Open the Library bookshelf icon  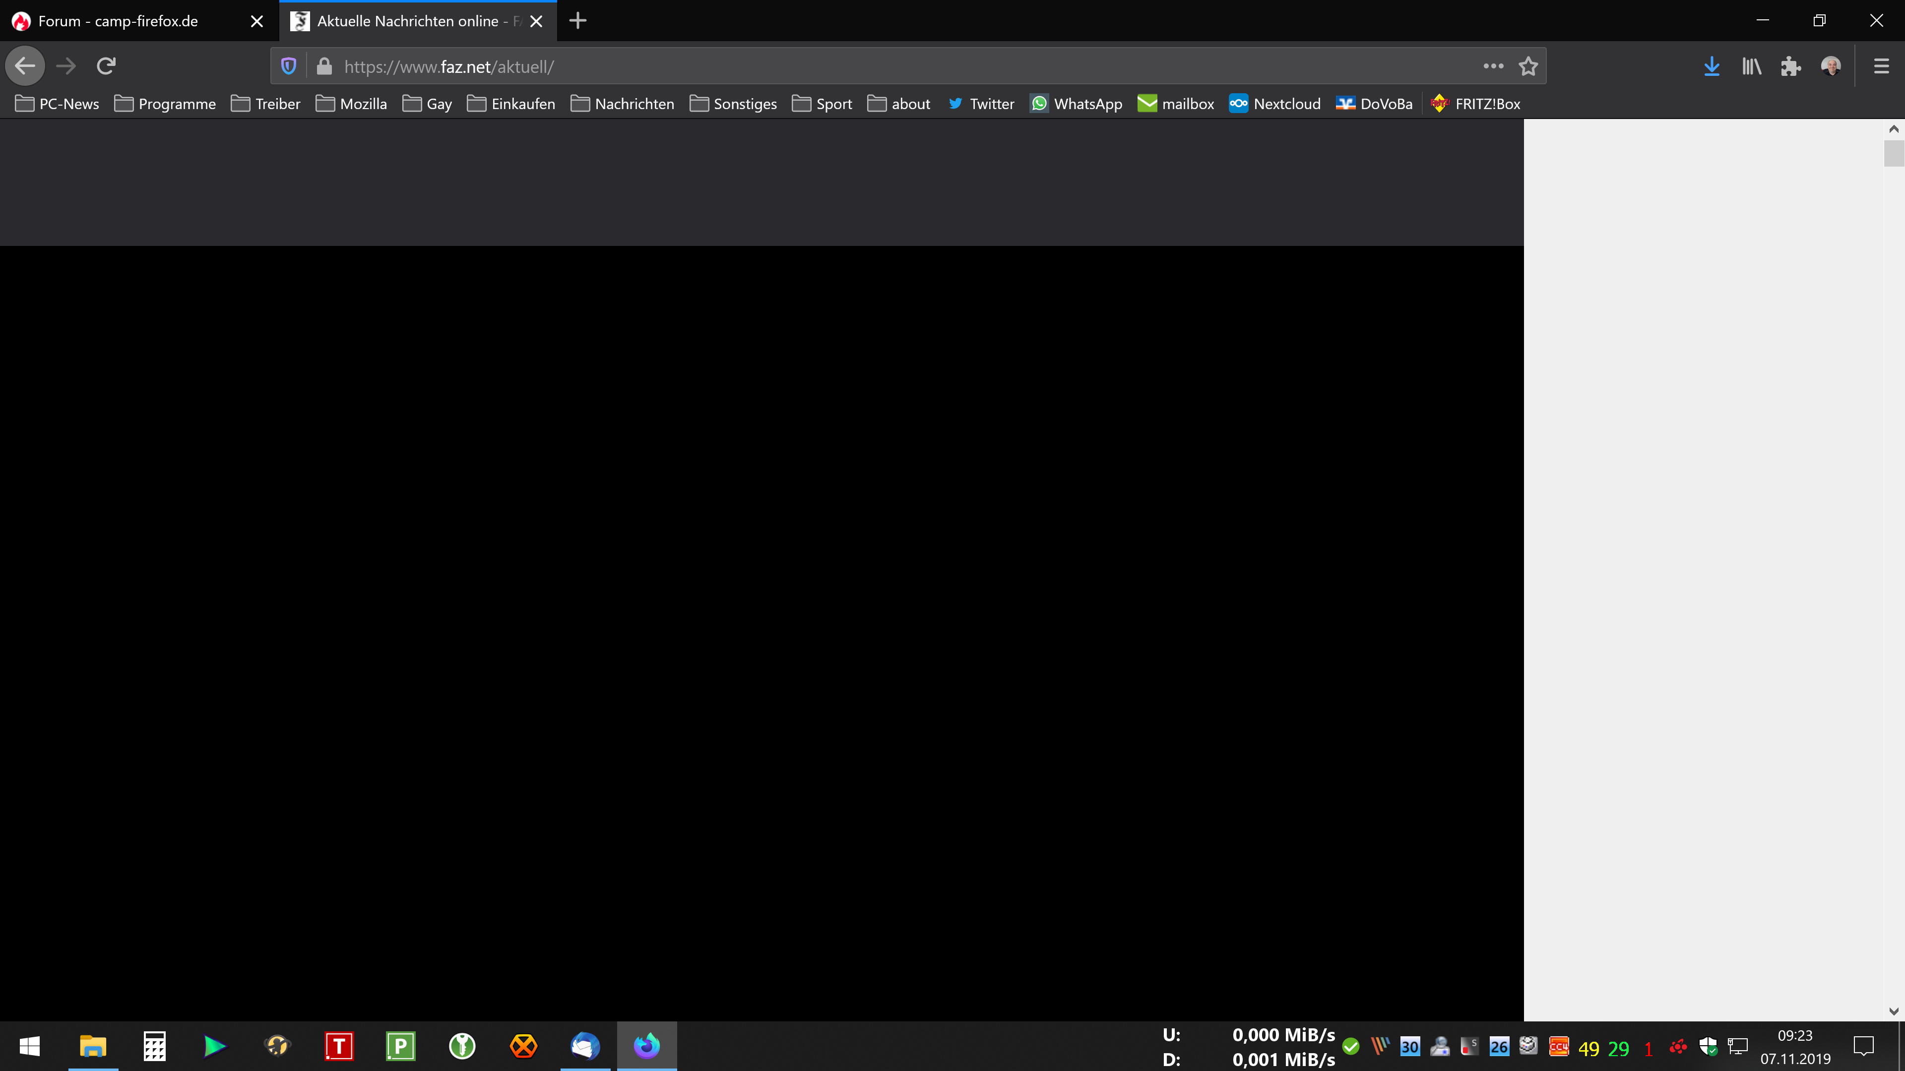(1751, 66)
